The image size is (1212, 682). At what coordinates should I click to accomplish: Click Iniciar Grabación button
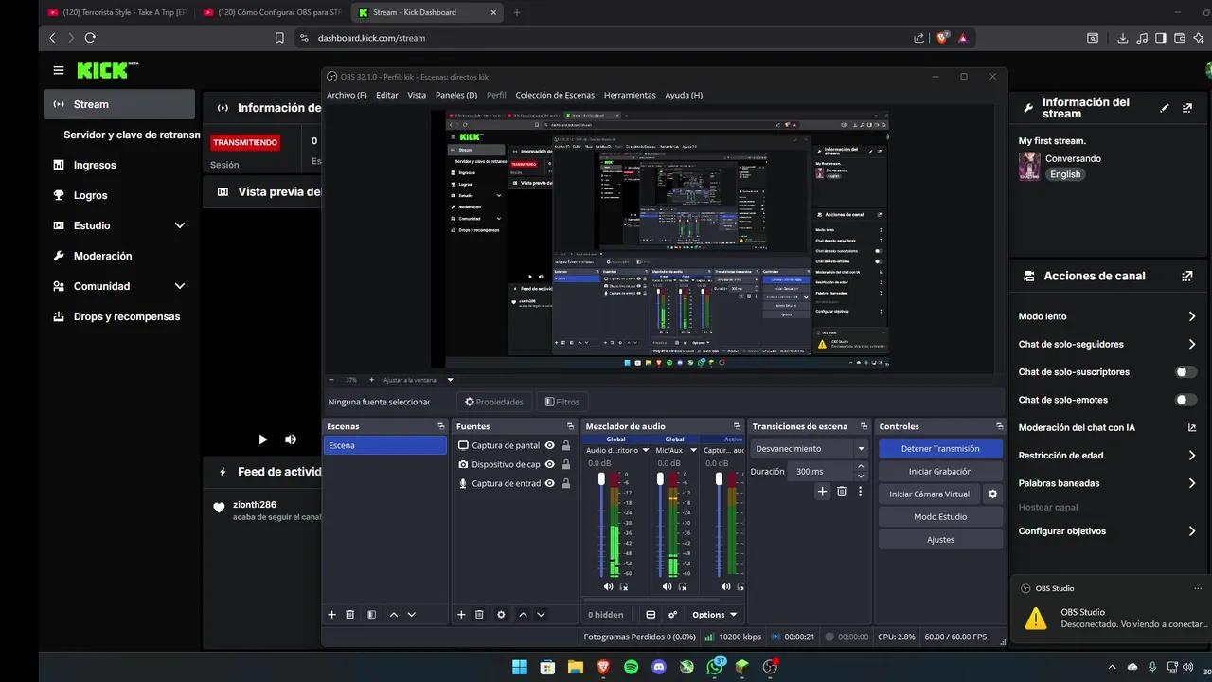click(940, 471)
